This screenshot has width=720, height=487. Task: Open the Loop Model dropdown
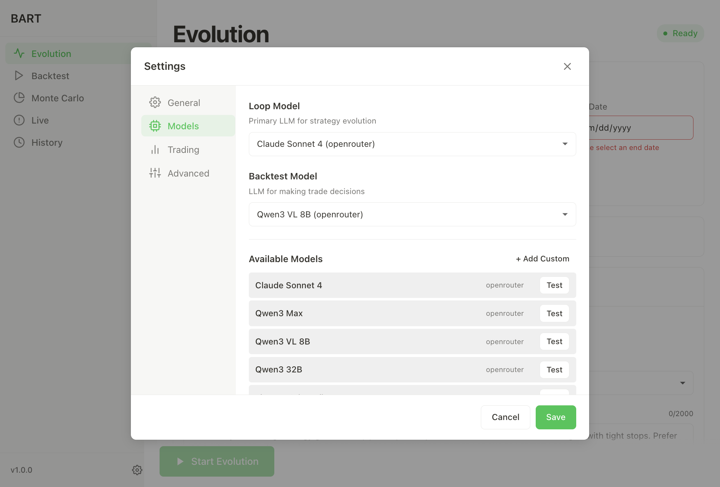(x=412, y=144)
